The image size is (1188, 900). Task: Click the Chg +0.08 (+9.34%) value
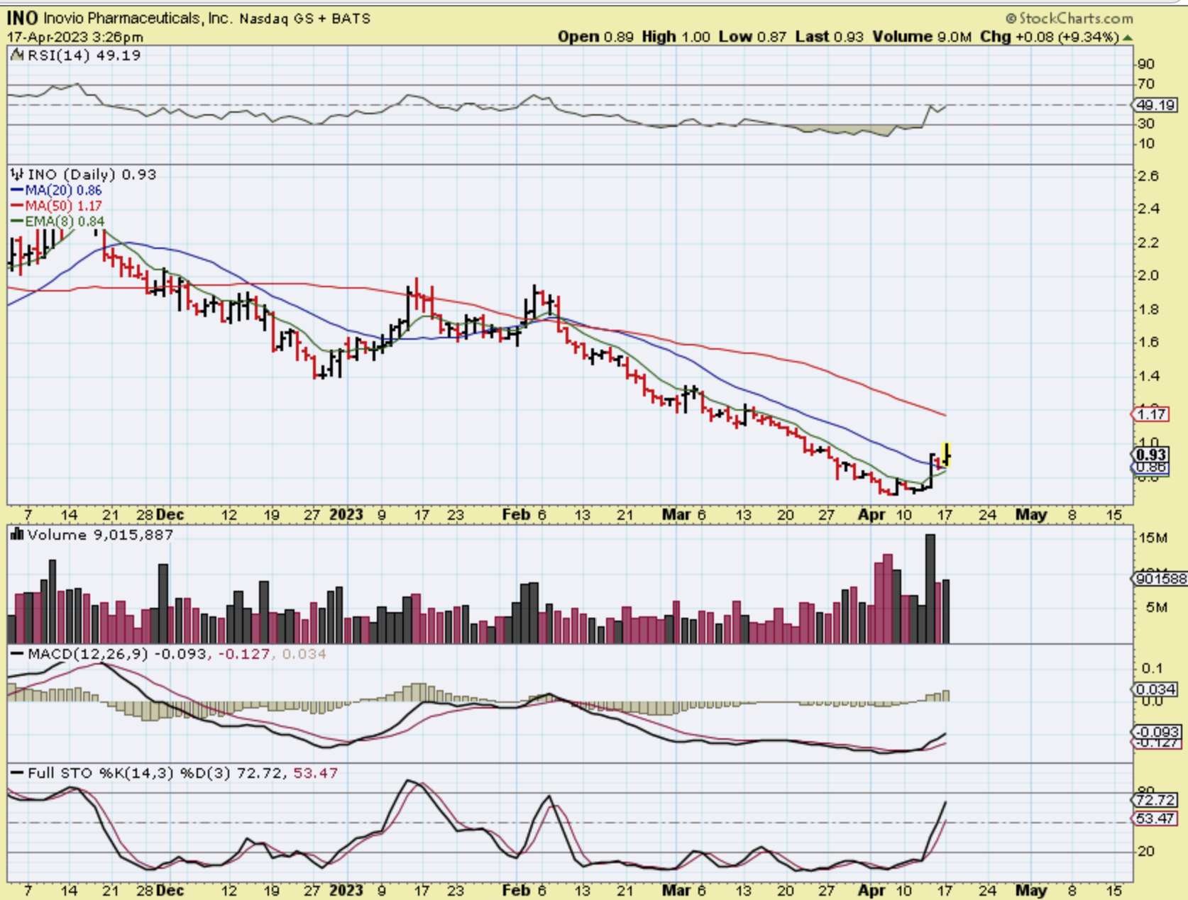point(1050,37)
